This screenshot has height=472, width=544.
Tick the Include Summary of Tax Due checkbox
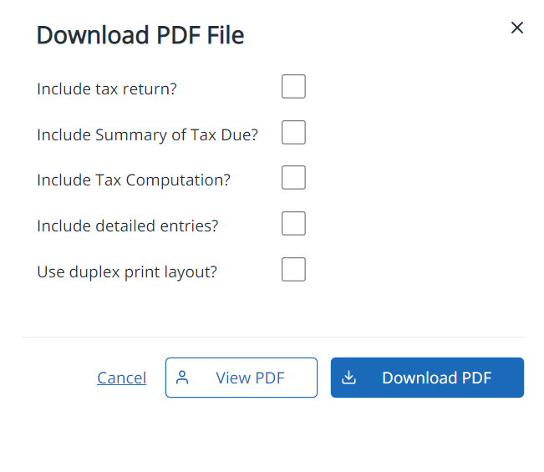(293, 133)
